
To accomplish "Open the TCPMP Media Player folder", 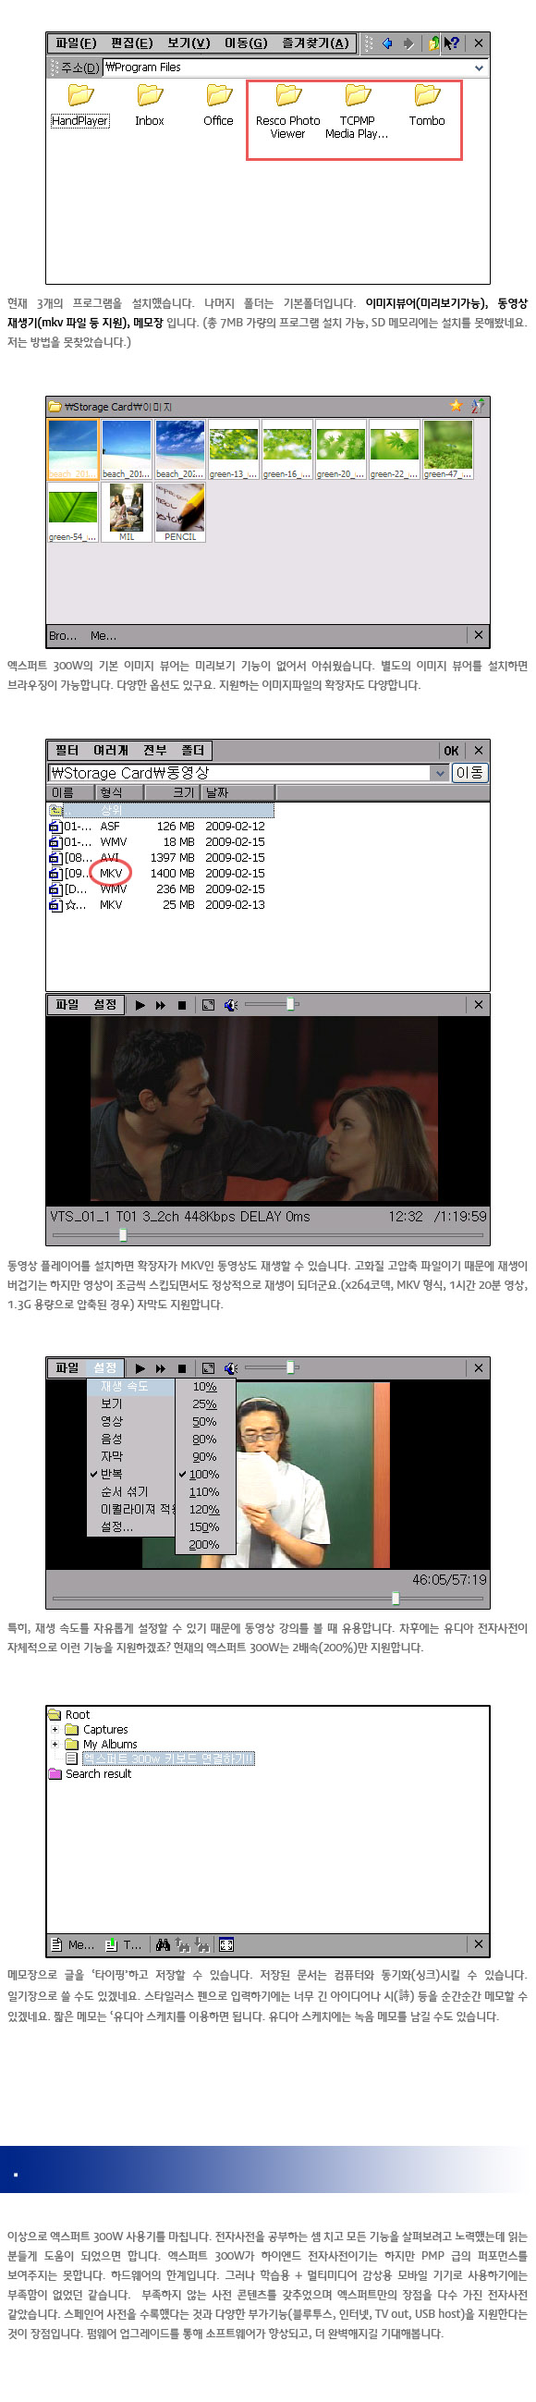I will pos(357,112).
